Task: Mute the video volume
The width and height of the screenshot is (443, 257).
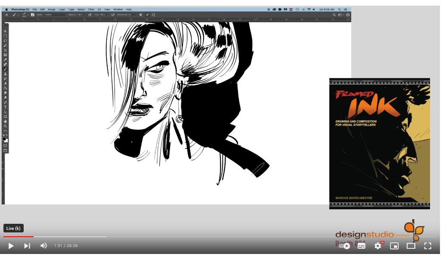Action: coord(43,246)
